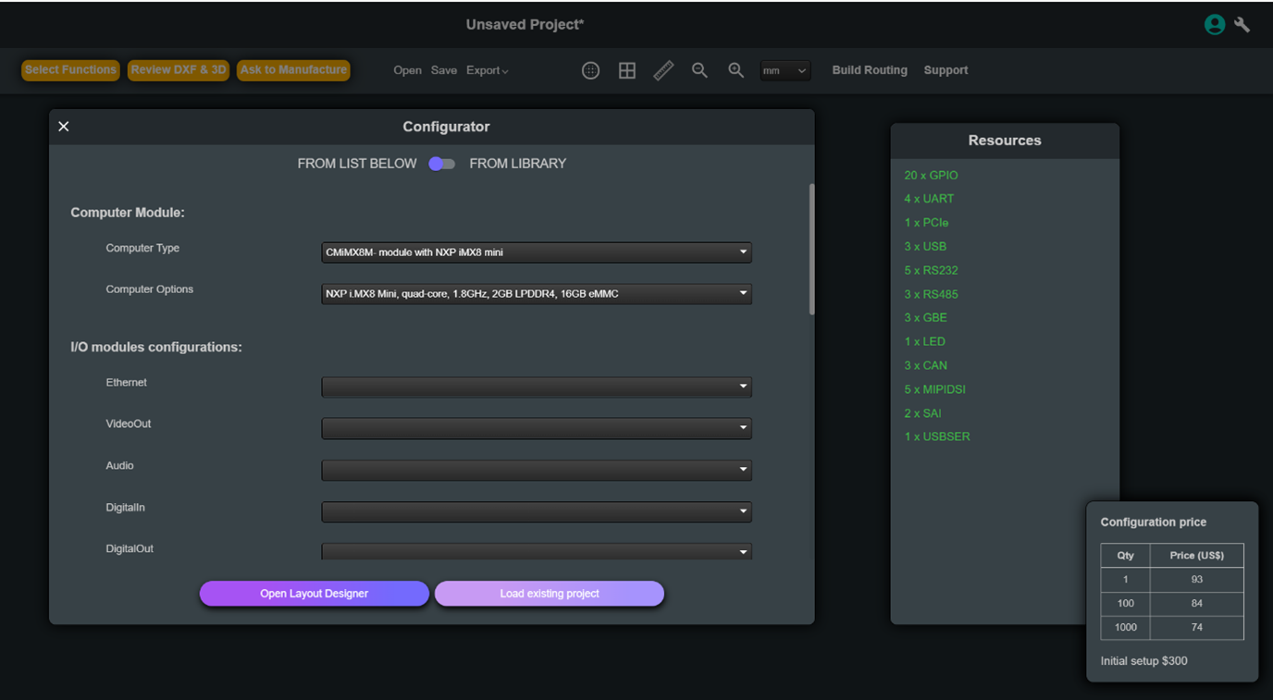The image size is (1273, 700).
Task: Click the 'Unsaved Project*' title text
Action: (525, 25)
